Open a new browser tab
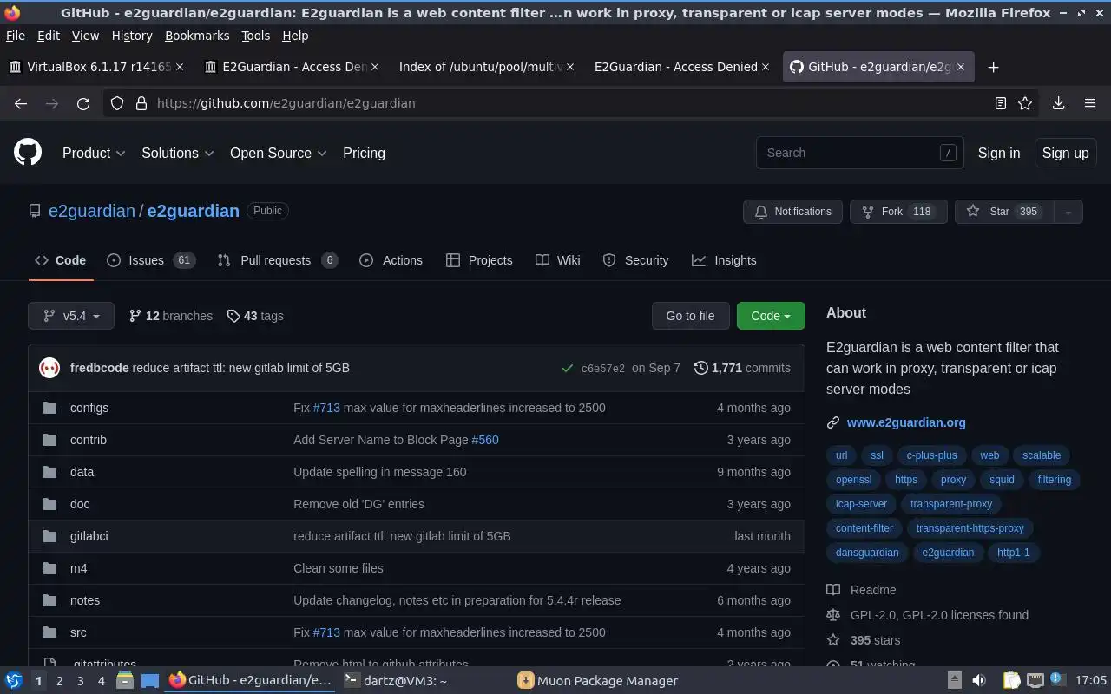 pos(994,67)
